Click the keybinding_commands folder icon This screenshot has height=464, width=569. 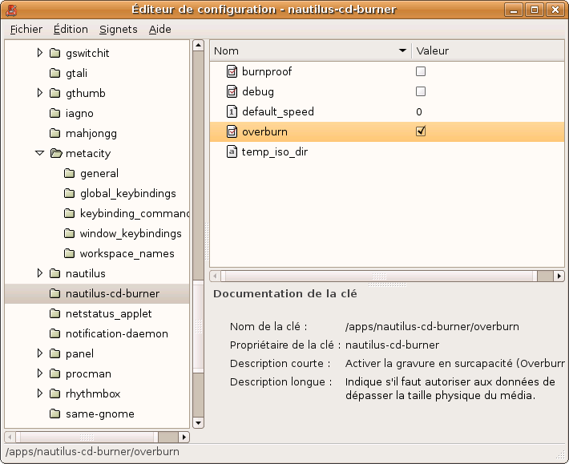pos(69,213)
